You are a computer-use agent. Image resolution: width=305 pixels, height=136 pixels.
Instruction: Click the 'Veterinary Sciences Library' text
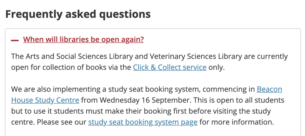point(196,56)
